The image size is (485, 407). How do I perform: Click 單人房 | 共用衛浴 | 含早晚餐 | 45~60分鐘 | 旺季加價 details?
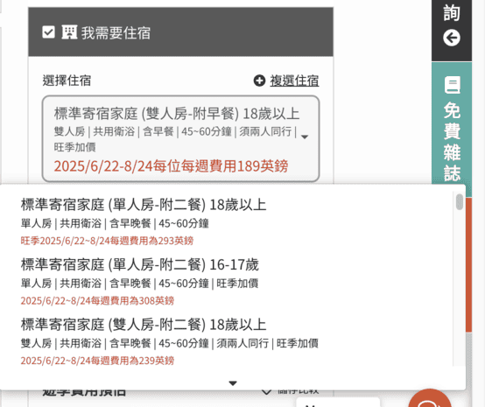[x=139, y=284]
